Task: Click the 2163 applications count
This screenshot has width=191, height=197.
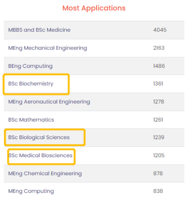Action: (159, 48)
